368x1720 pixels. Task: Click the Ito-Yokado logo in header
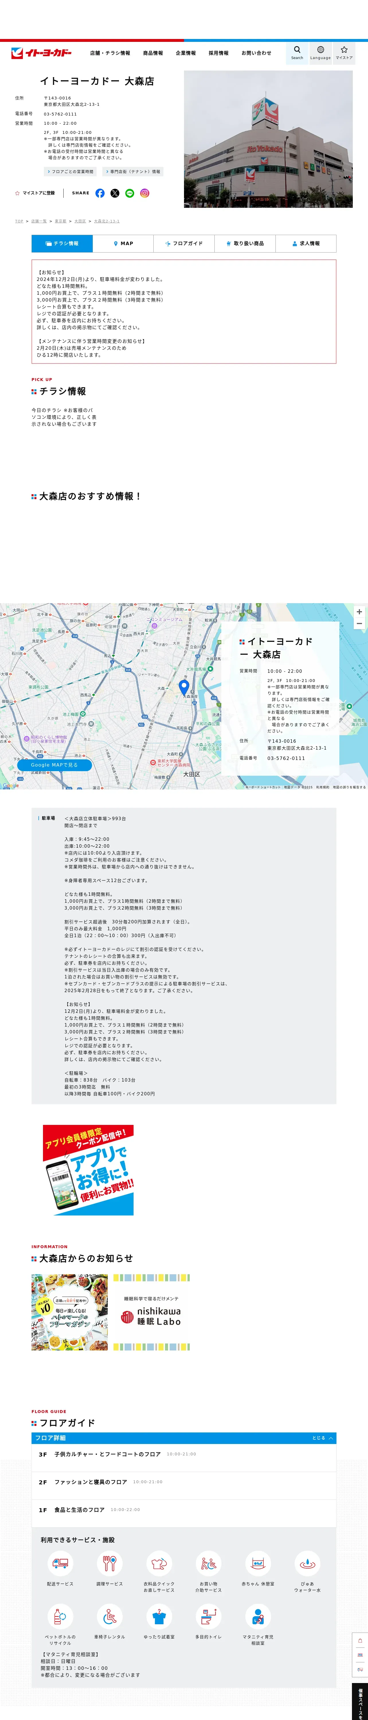click(41, 53)
